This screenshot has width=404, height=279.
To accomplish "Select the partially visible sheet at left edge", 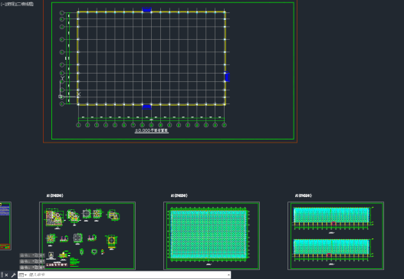I will 5,226.
